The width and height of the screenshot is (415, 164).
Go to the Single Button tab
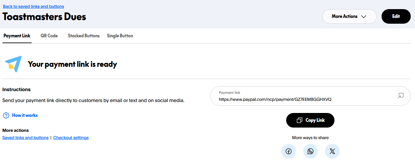click(x=120, y=36)
